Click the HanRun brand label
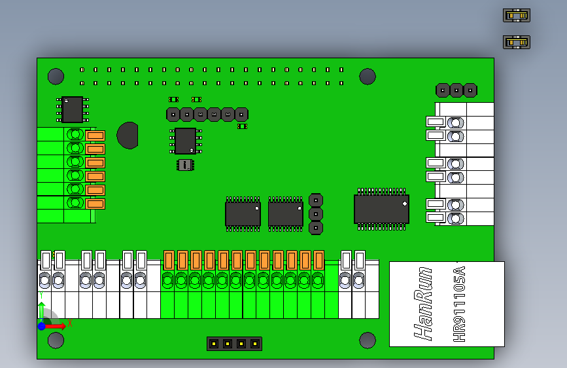The height and width of the screenshot is (368, 567). click(422, 304)
